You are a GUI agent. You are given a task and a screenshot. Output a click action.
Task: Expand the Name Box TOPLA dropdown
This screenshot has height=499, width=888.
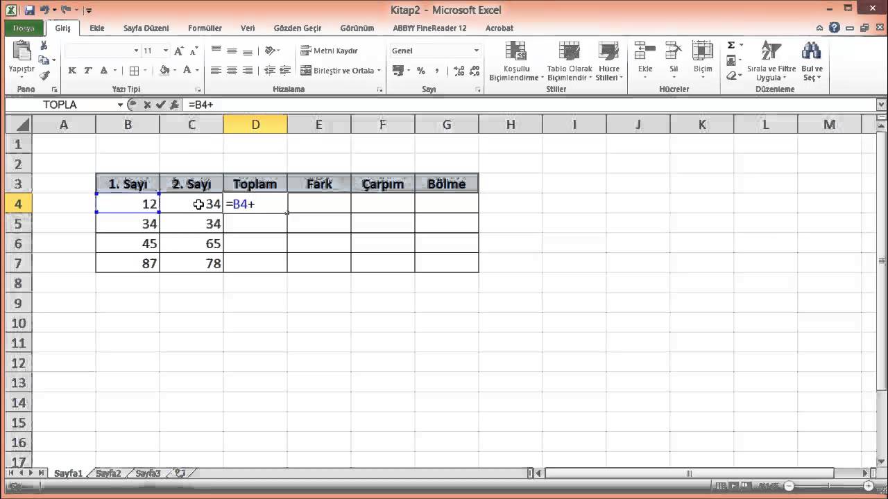coord(120,105)
